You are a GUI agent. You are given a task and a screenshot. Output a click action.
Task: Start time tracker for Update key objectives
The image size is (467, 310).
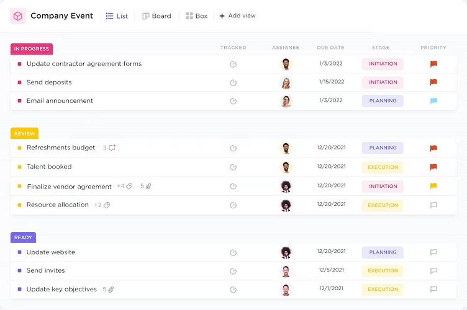(x=233, y=290)
